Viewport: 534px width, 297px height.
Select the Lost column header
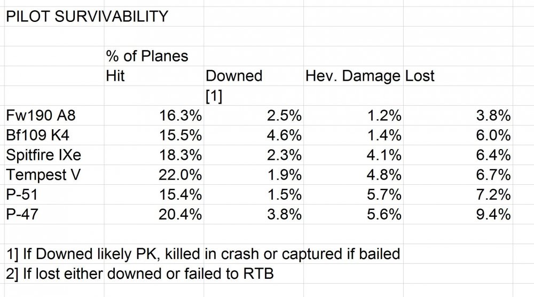(420, 76)
